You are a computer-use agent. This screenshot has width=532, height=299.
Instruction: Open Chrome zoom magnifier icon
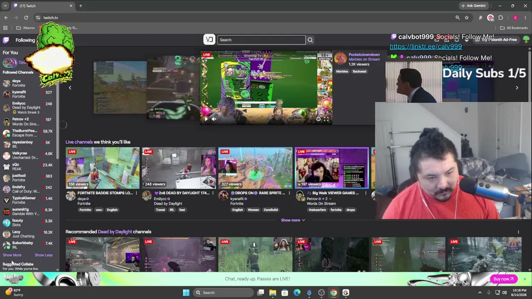[x=458, y=17]
